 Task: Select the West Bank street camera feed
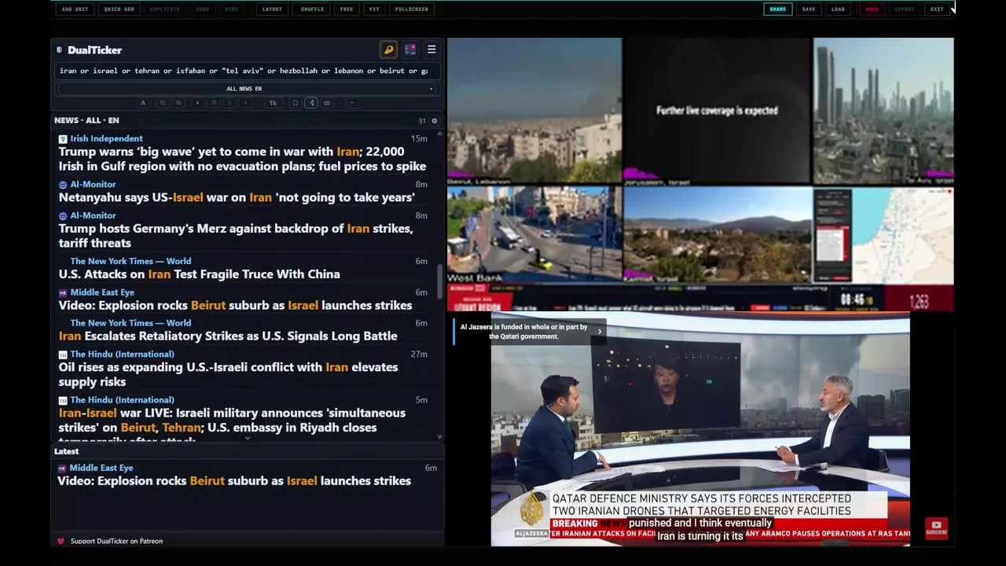pyautogui.click(x=534, y=234)
